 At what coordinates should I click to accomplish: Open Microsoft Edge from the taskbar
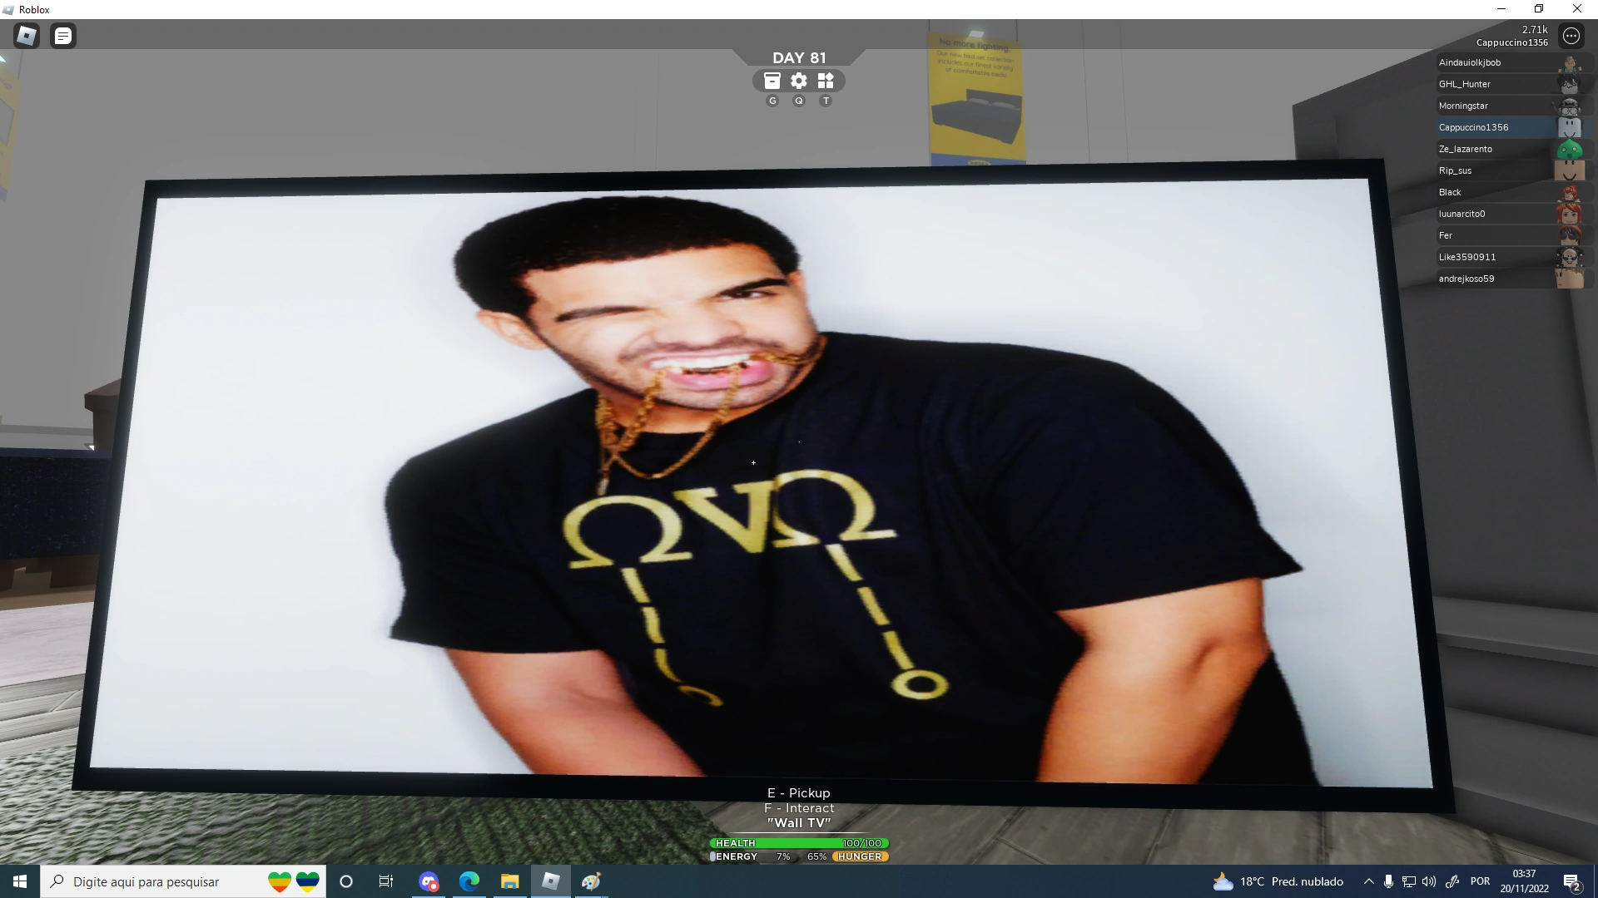pos(469,881)
